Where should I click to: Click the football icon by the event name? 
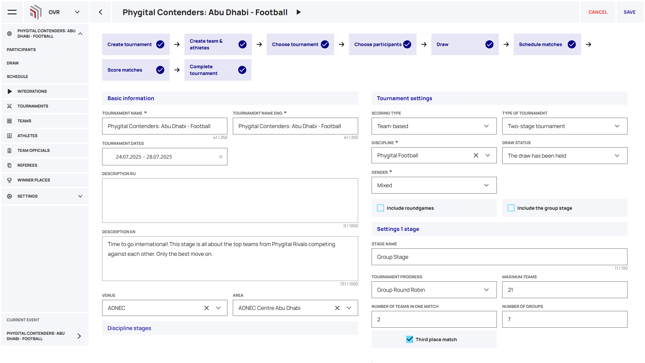click(9, 34)
